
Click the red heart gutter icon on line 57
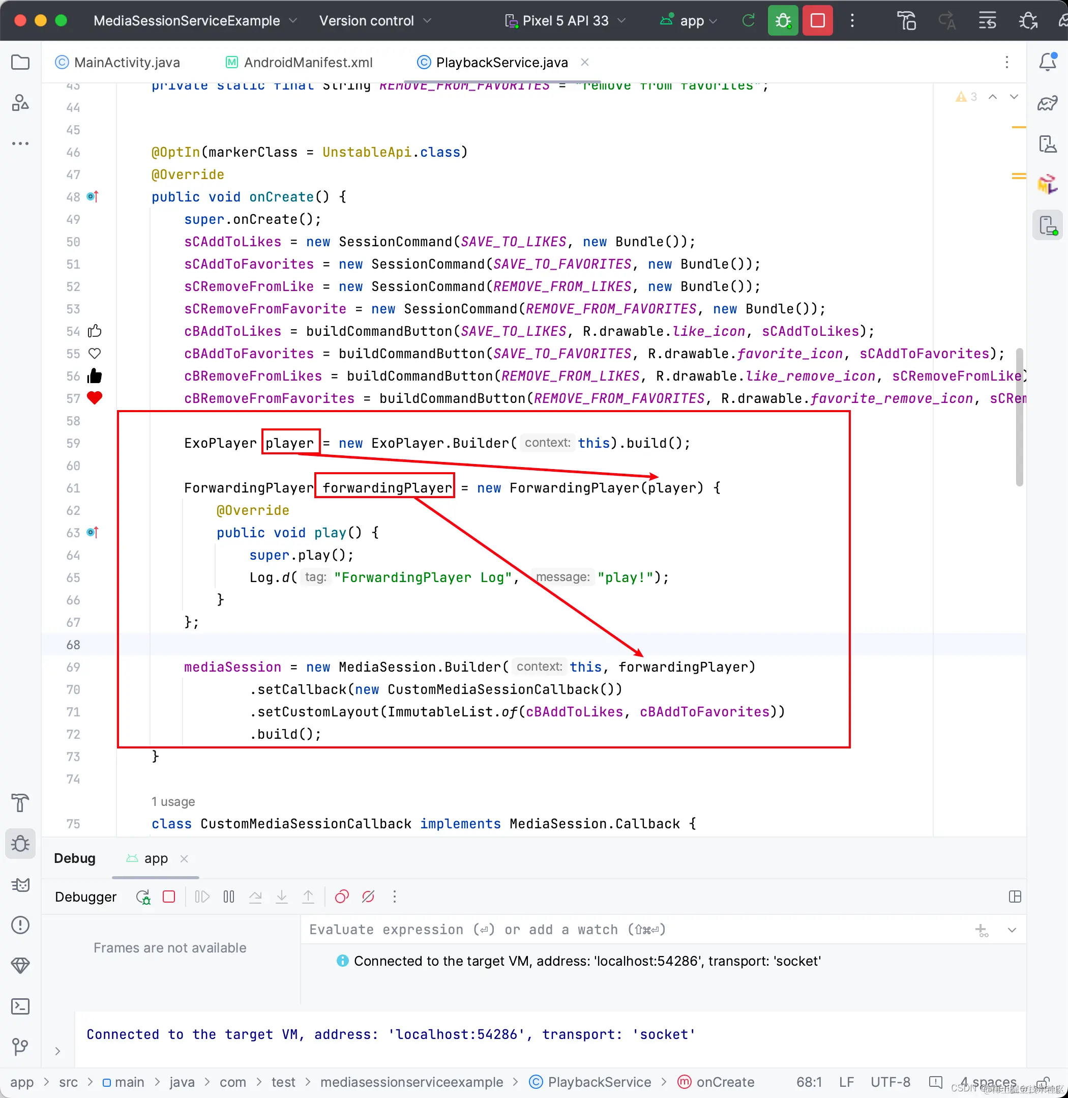[94, 398]
